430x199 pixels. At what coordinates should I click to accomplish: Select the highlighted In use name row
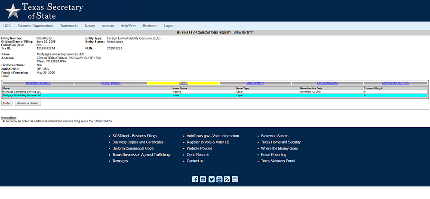coord(215,95)
